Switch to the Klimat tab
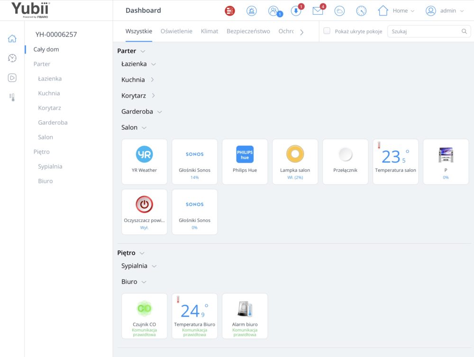Screen dimensions: 474x357 pos(209,31)
